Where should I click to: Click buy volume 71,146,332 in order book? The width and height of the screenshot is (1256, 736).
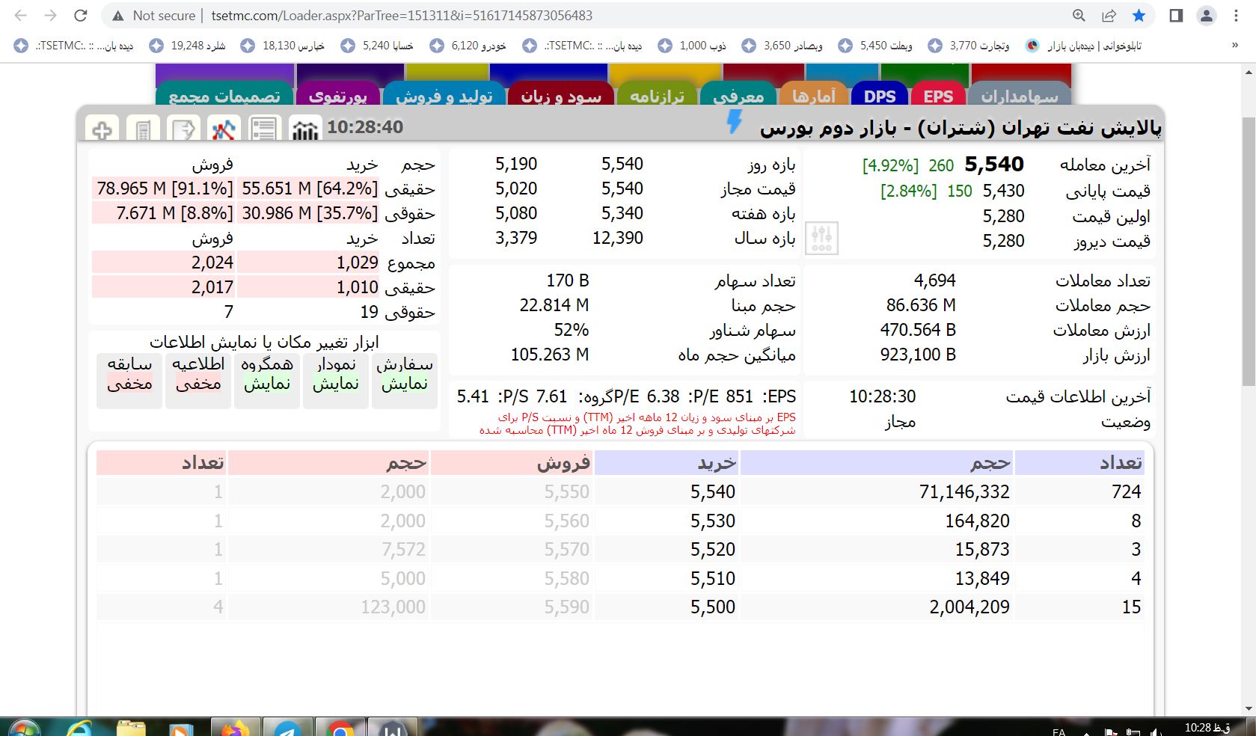click(964, 491)
